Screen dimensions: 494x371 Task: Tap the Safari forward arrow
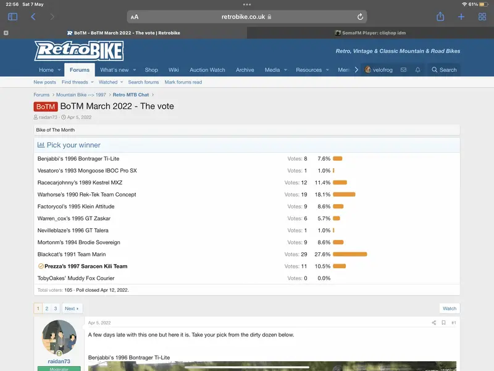click(52, 17)
